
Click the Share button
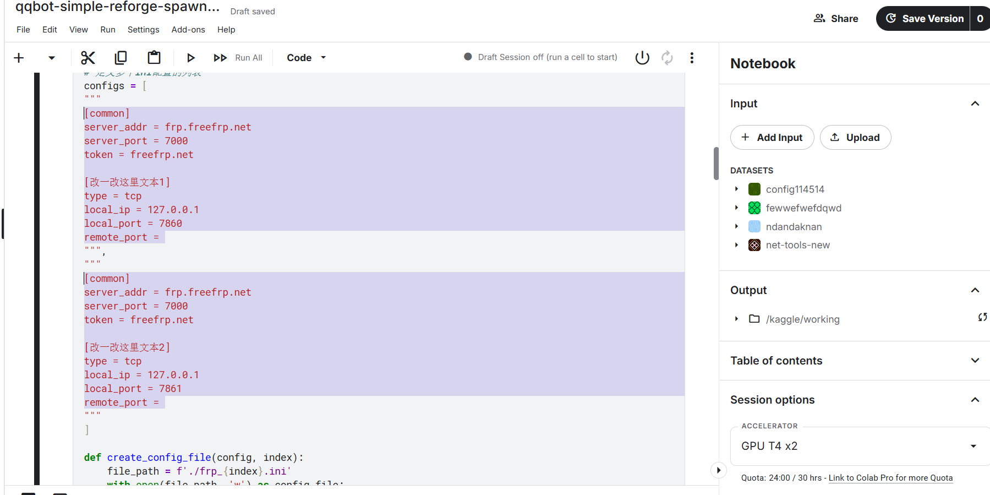tap(836, 19)
